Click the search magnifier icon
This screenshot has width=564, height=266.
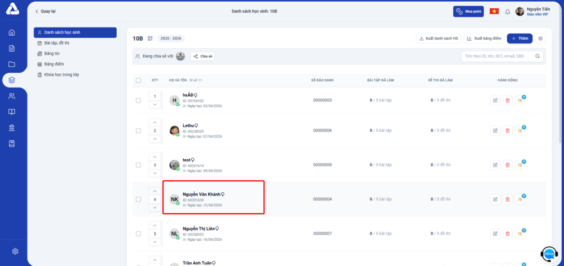(538, 56)
